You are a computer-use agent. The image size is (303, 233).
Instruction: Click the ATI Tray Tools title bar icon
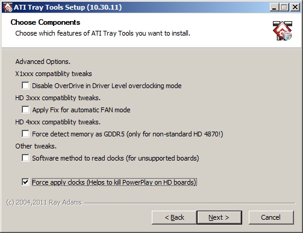pyautogui.click(x=8, y=7)
